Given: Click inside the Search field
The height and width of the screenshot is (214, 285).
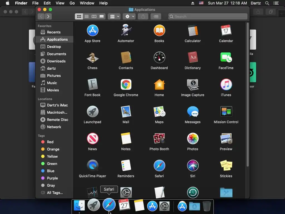Looking at the screenshot, I should pos(208,16).
